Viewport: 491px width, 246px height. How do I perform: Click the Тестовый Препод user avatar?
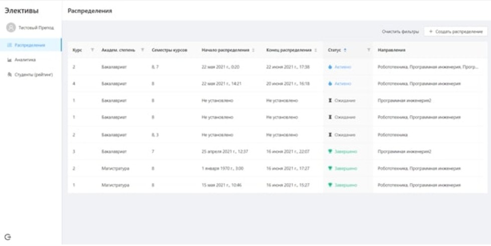pos(11,28)
